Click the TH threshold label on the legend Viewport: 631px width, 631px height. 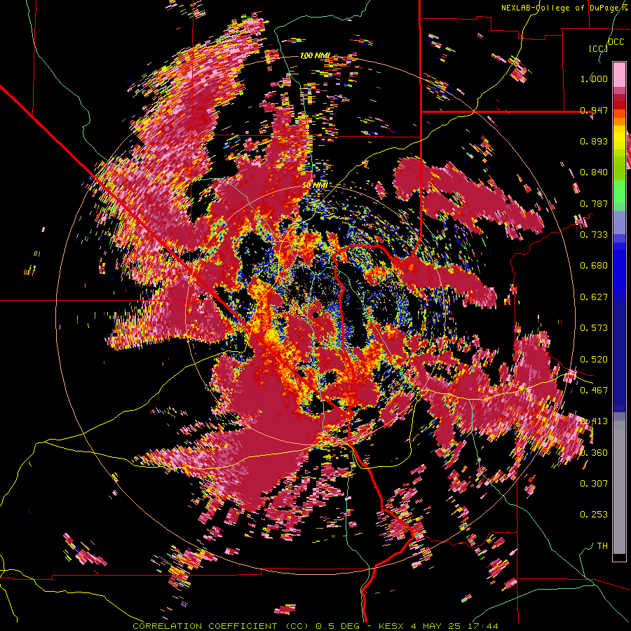[602, 546]
